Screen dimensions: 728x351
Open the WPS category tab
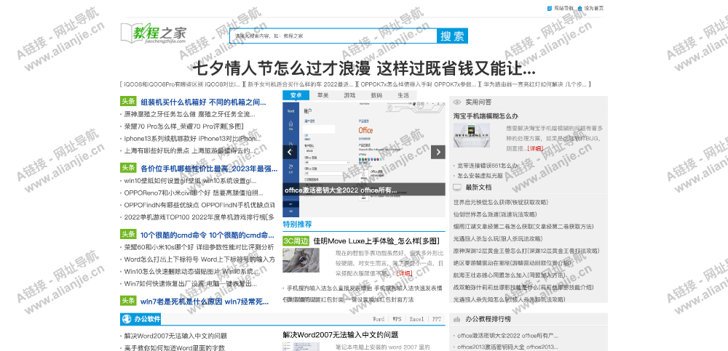coord(397,320)
